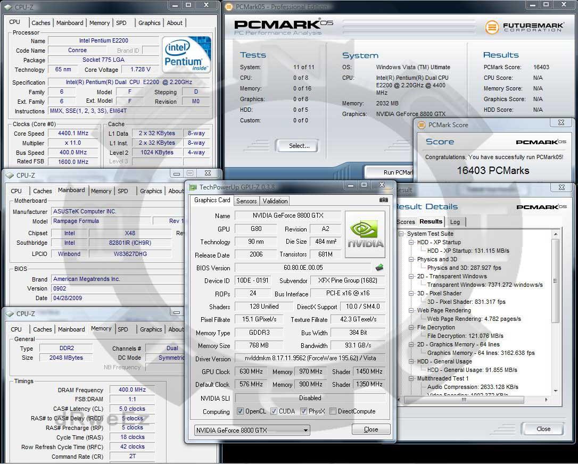Collapse the Physics and 3D node
The height and width of the screenshot is (464, 578).
(x=411, y=259)
